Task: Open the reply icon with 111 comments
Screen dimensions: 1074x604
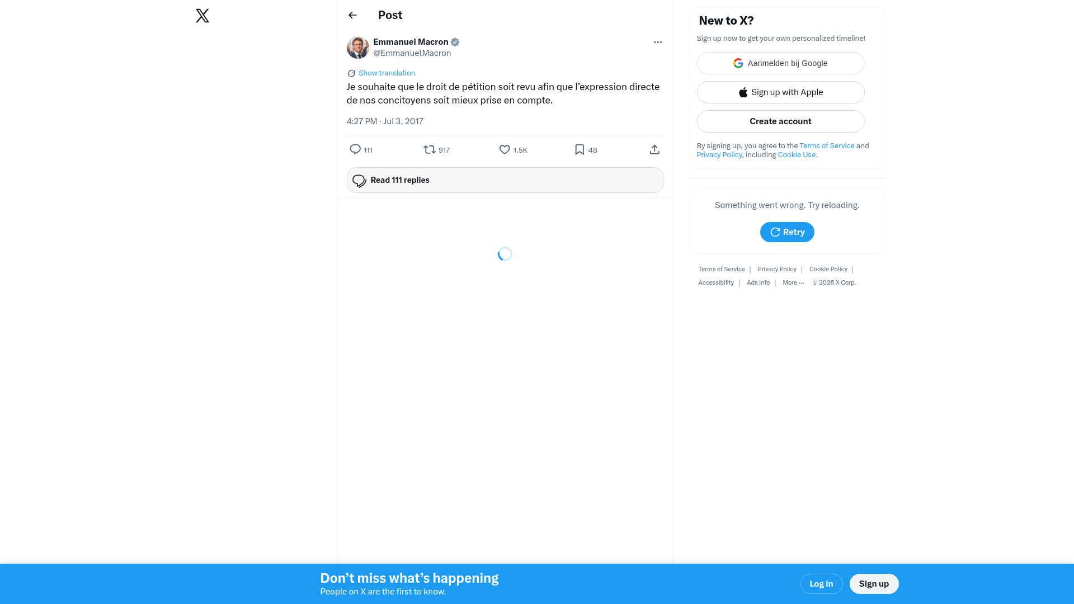Action: (361, 150)
